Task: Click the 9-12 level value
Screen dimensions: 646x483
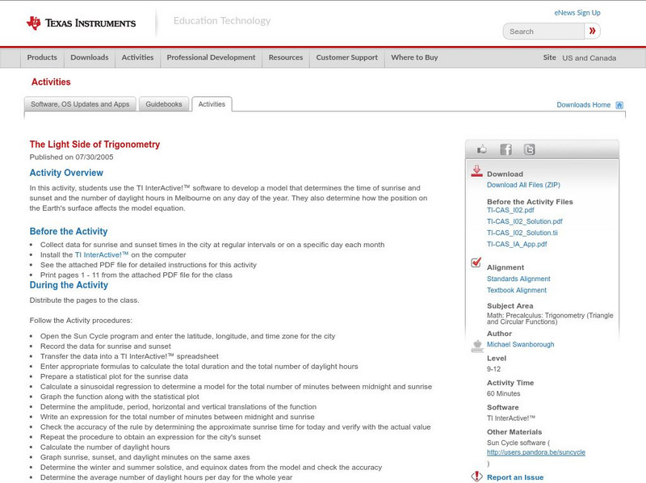Action: [x=493, y=369]
